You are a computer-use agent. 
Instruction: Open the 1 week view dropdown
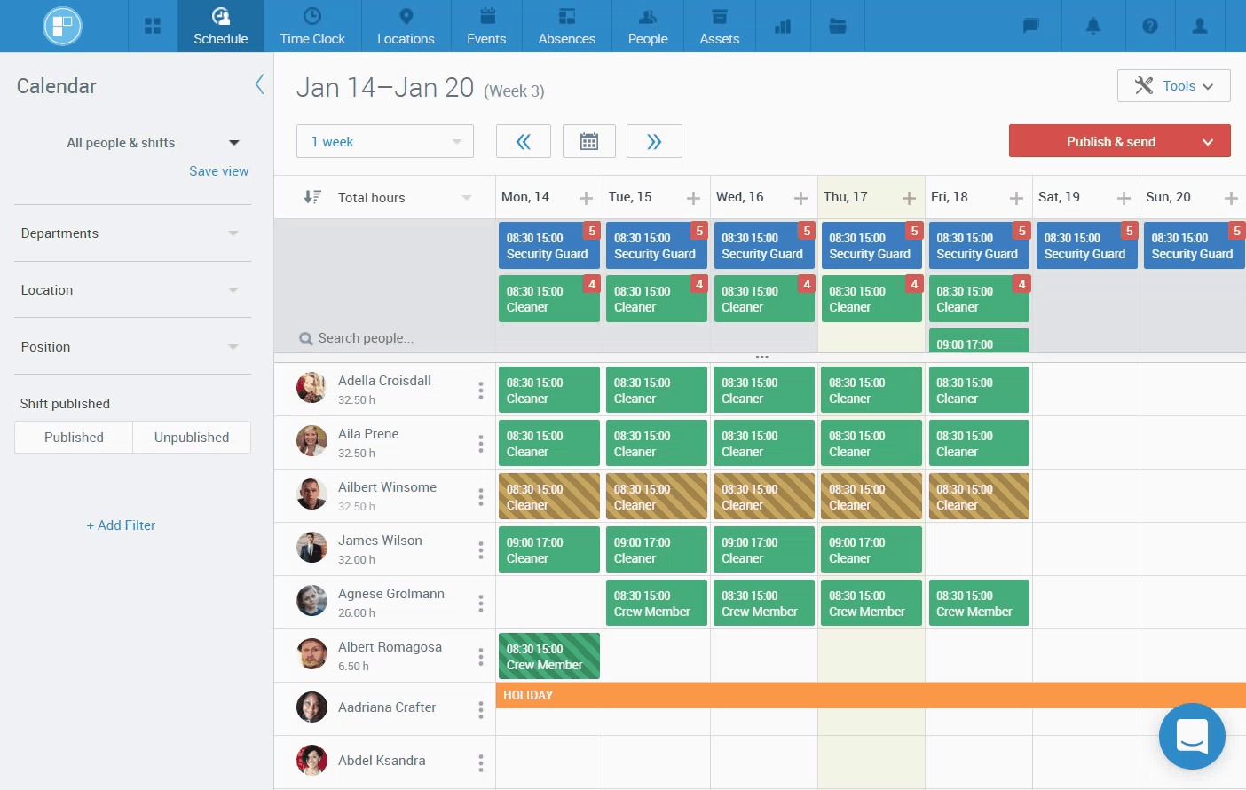coord(385,141)
